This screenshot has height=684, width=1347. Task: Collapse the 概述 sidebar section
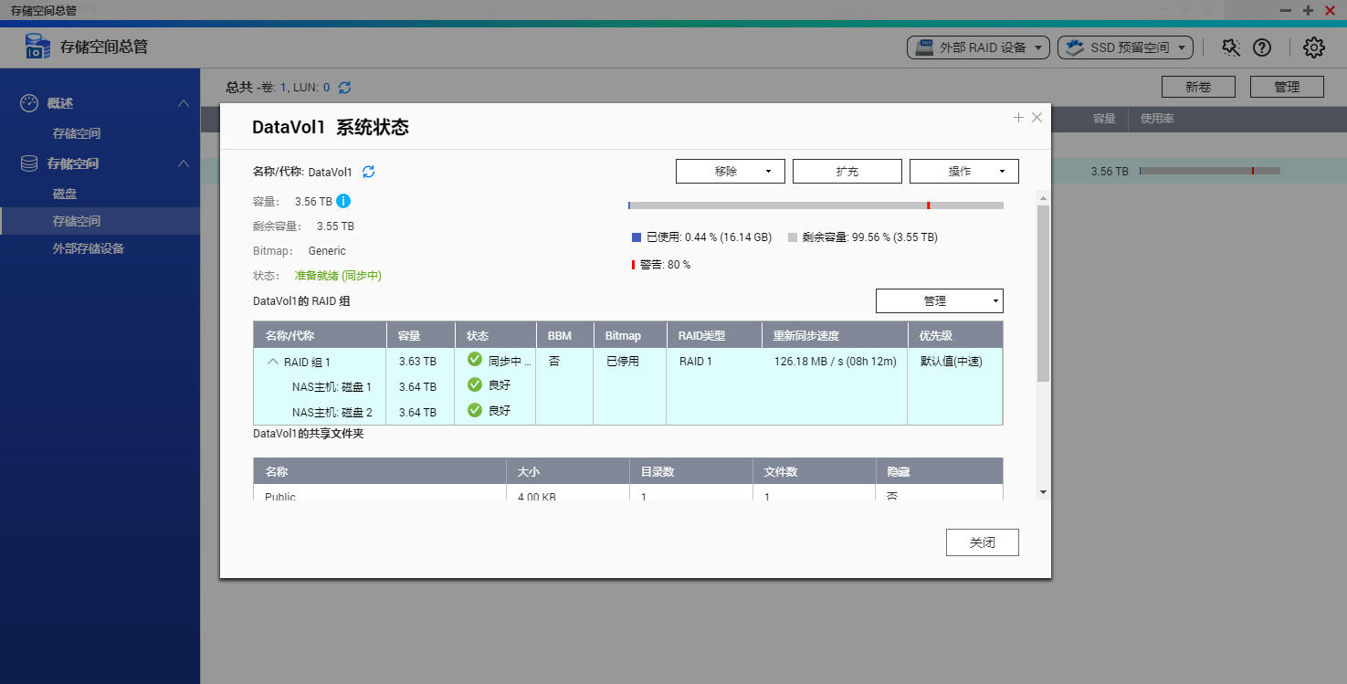click(184, 102)
